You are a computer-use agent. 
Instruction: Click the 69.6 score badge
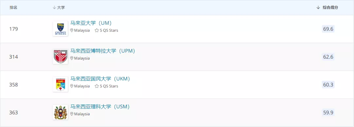[328, 29]
